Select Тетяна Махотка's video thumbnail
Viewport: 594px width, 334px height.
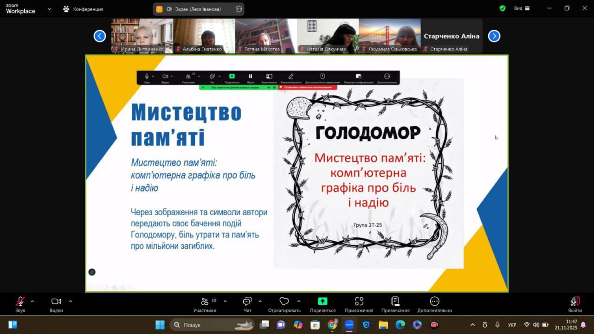(x=266, y=36)
